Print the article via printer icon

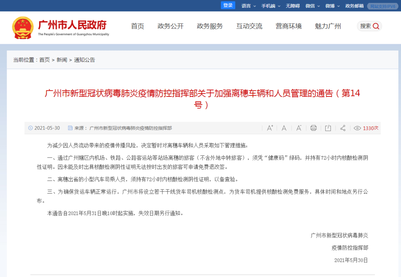point(313,128)
